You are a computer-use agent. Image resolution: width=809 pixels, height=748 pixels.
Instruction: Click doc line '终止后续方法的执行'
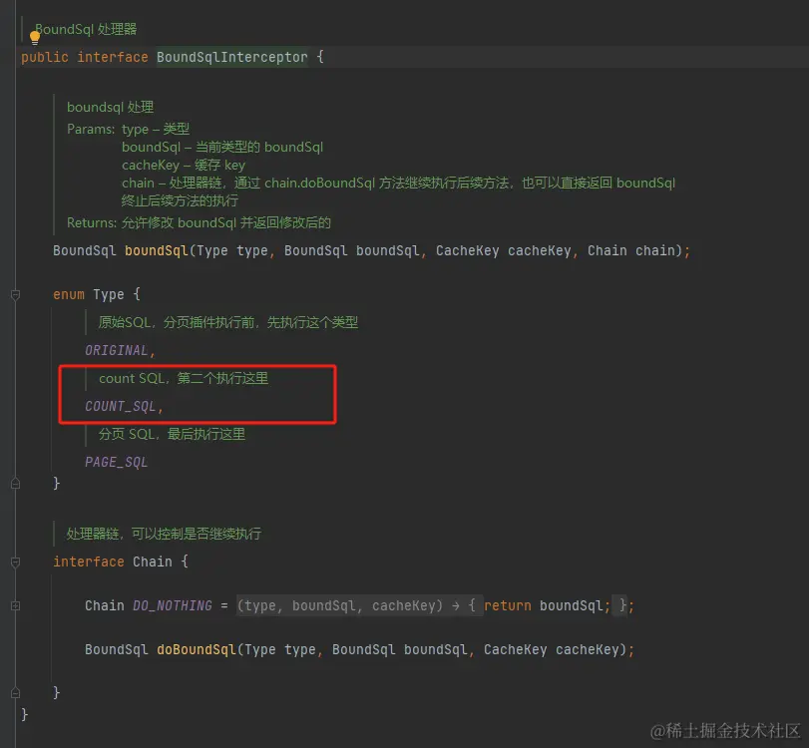coord(181,200)
